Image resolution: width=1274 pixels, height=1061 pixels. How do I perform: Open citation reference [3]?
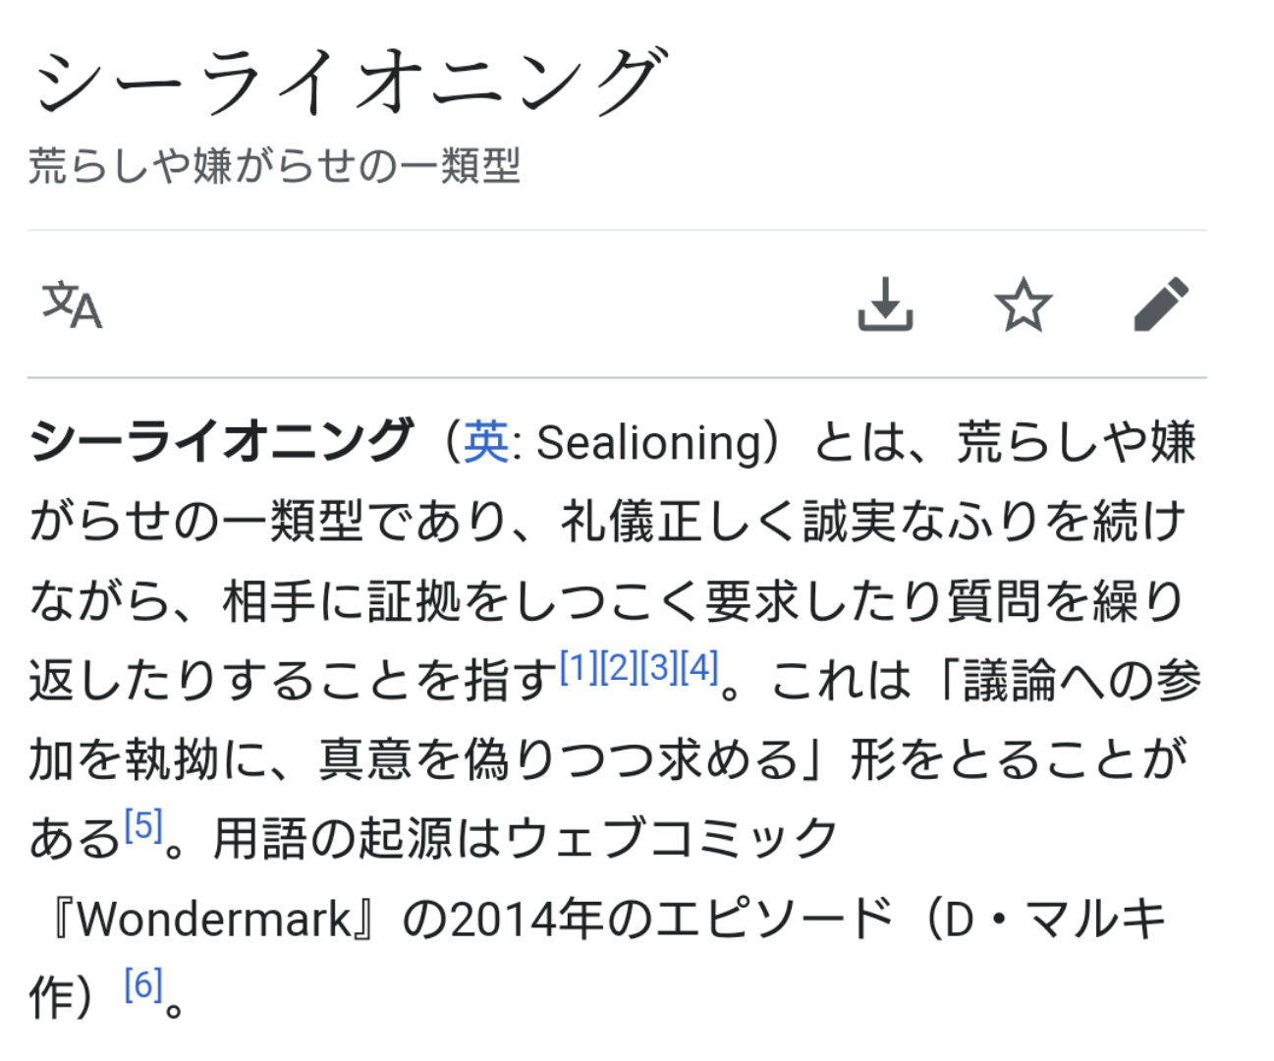click(659, 668)
